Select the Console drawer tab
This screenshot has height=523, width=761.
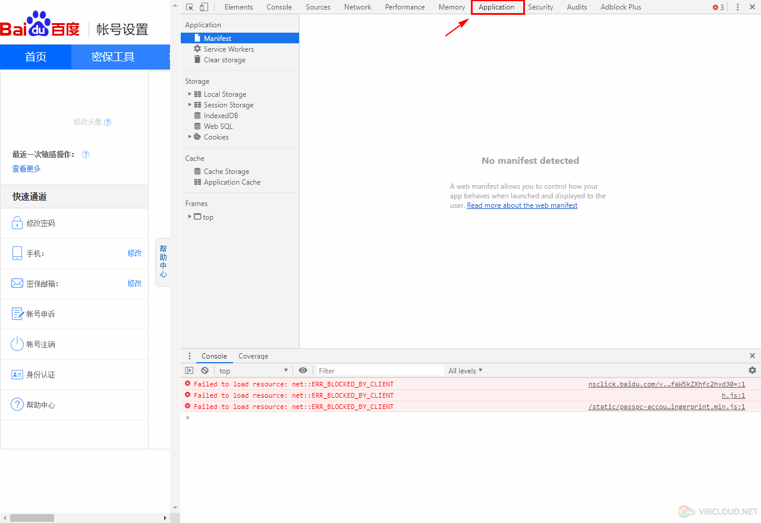[x=214, y=356]
